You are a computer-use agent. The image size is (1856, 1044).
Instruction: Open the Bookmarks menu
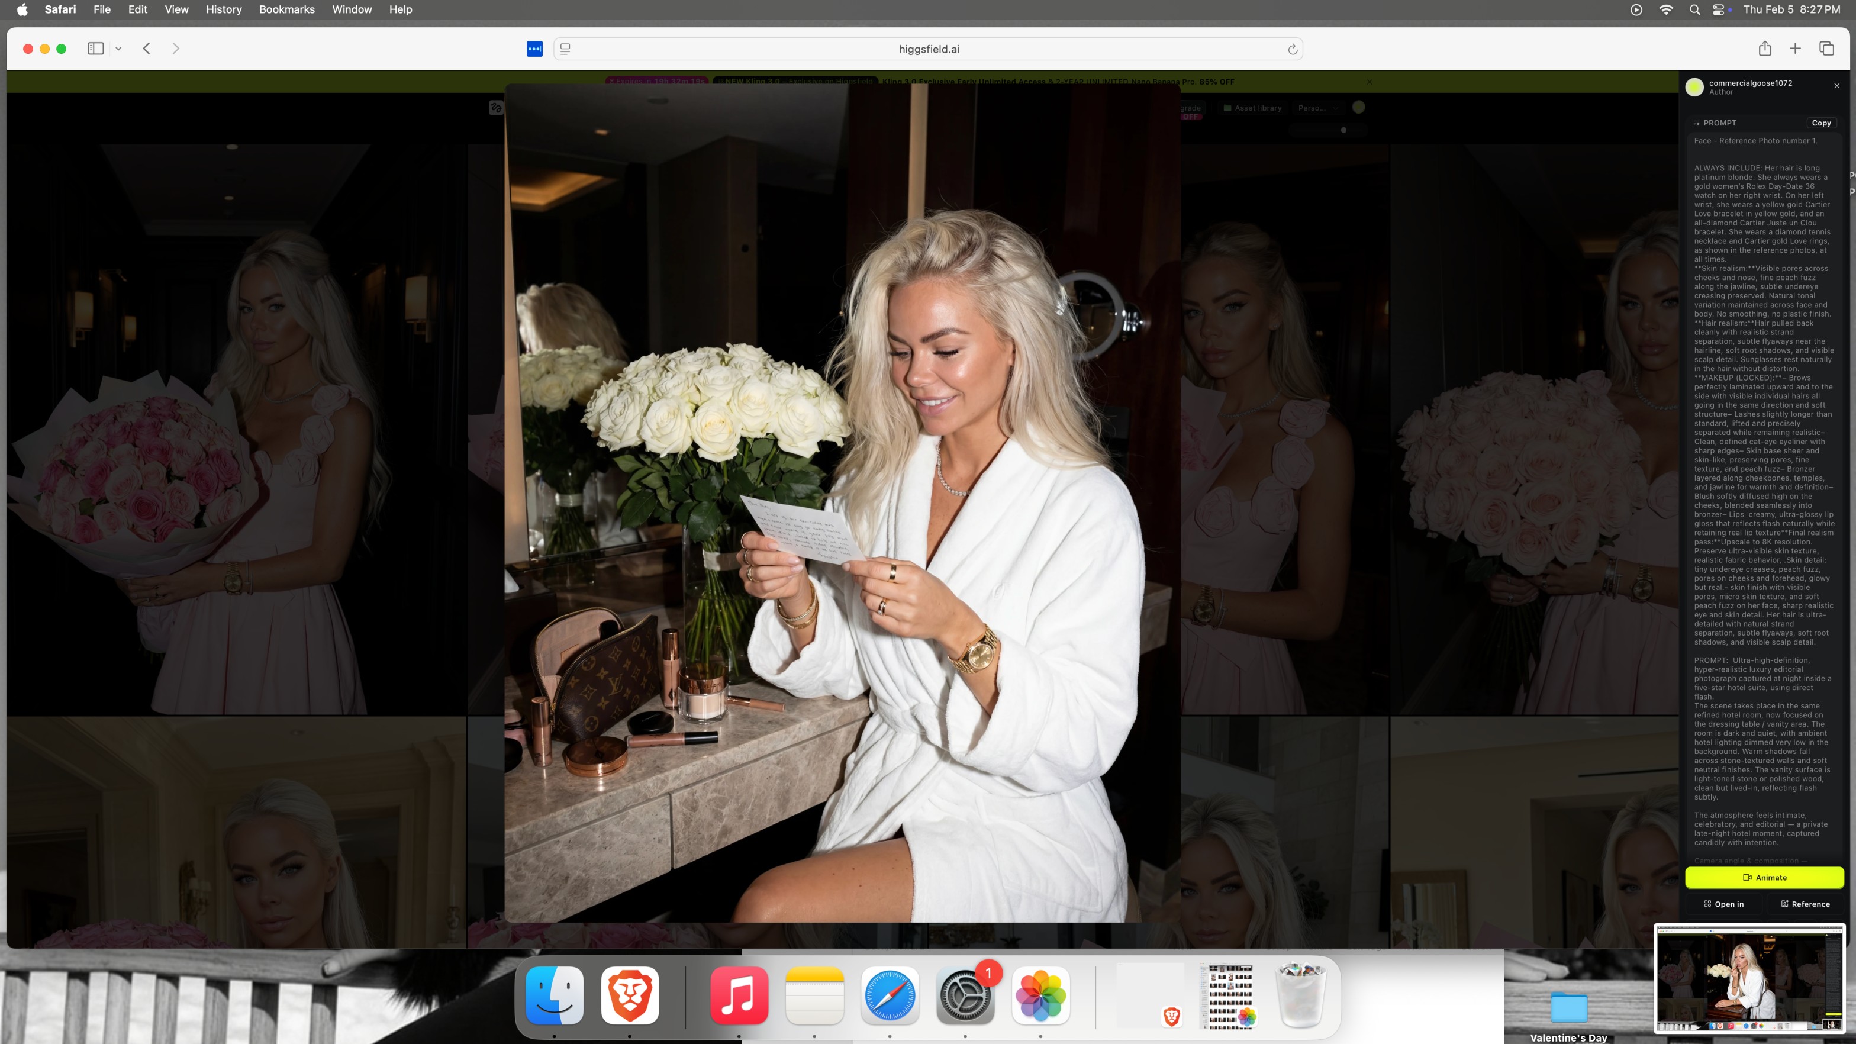tap(286, 9)
